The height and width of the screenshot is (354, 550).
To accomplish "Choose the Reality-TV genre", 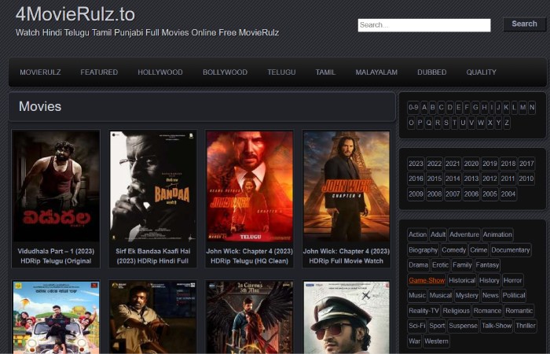I will point(423,311).
